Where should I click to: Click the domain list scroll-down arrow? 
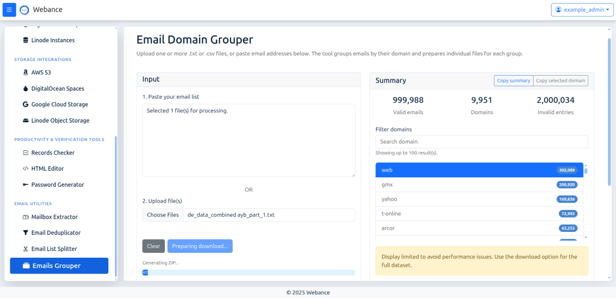(x=586, y=237)
